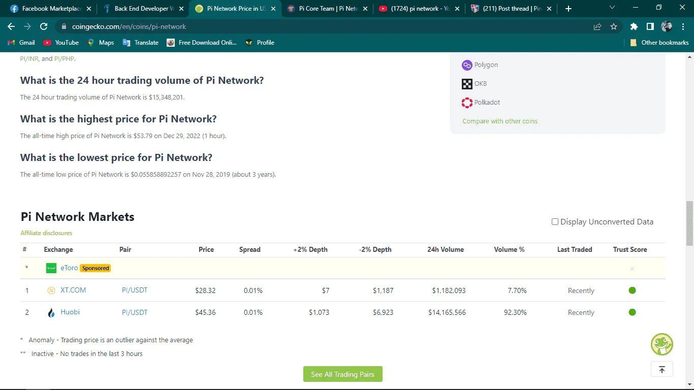Screen dimensions: 694x390
Task: Open the Chrome extensions puzzle icon
Action: tap(634, 26)
